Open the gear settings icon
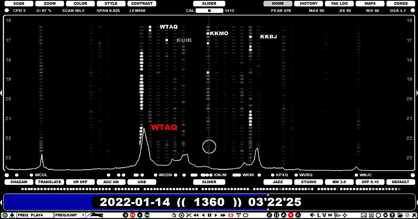Image resolution: width=418 pixels, height=219 pixels. pos(385,215)
